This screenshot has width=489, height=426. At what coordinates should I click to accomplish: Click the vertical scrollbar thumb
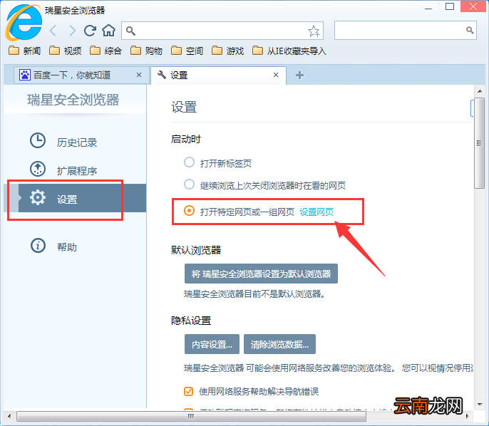[x=479, y=143]
